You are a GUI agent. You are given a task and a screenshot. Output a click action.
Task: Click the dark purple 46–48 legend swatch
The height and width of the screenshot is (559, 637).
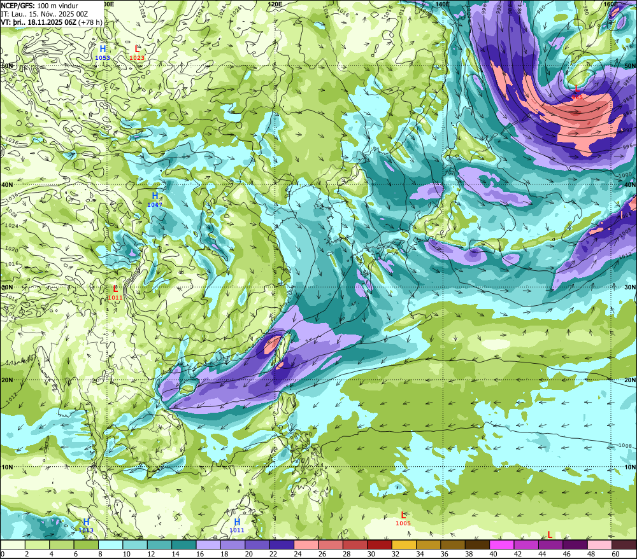point(575,544)
